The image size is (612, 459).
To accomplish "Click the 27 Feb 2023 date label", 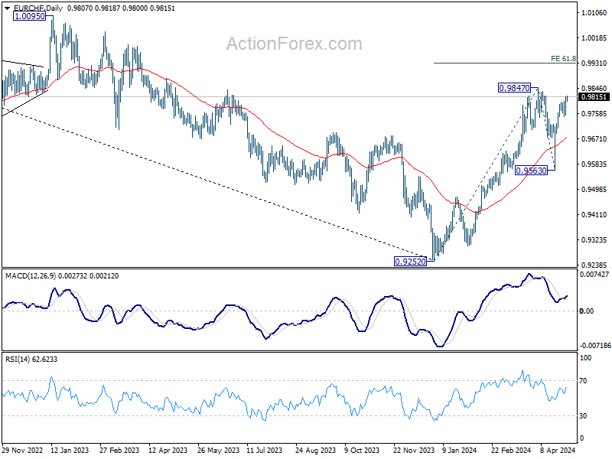I will (119, 450).
